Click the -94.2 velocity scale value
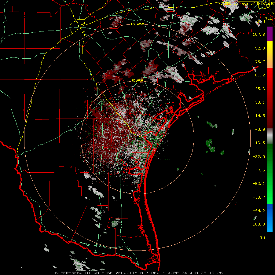275x275 pixels. (259, 211)
